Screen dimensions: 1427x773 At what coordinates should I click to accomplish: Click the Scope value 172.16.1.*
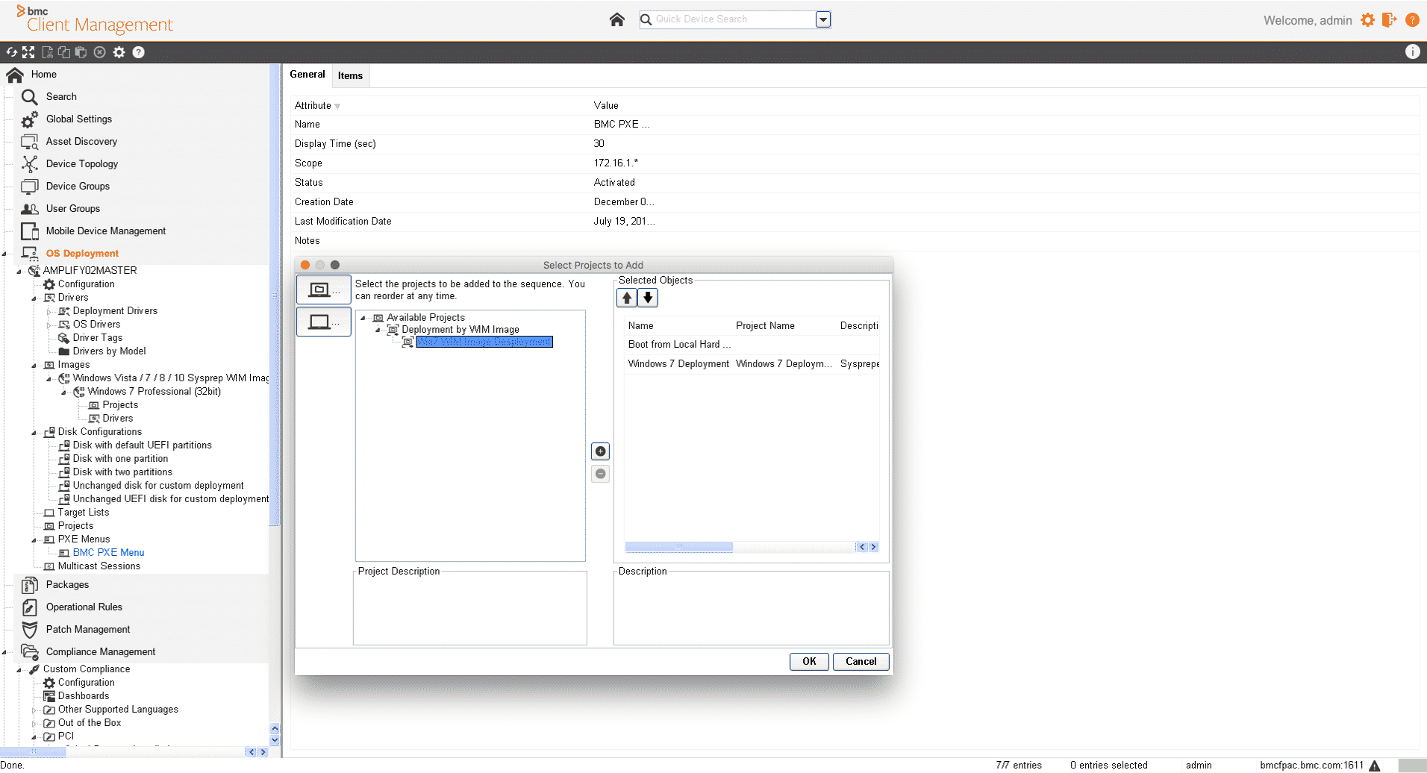[x=616, y=163]
